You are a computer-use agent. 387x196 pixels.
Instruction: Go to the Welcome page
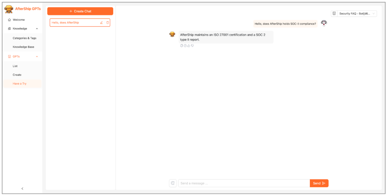(x=19, y=20)
